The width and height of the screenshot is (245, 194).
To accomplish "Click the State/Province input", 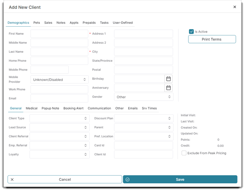I will 144,61.
